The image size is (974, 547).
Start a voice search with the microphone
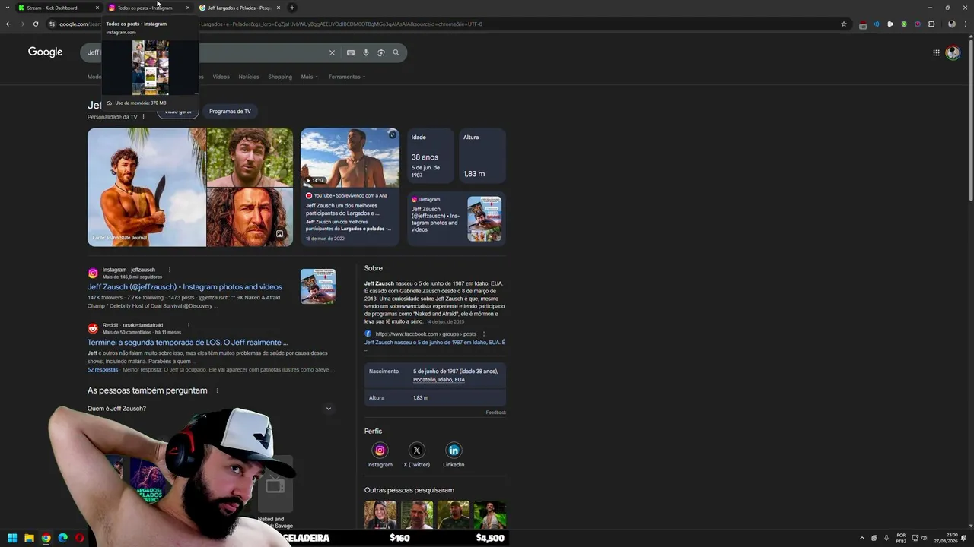[x=366, y=52]
